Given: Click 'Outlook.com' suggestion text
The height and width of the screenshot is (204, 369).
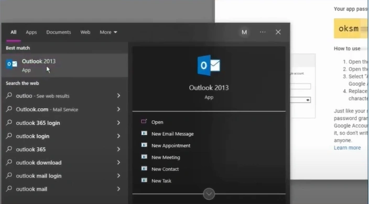Looking at the screenshot, I should pyautogui.click(x=32, y=109).
